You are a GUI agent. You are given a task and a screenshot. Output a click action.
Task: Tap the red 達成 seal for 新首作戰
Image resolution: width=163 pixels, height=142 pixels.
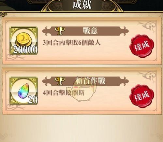click(142, 96)
